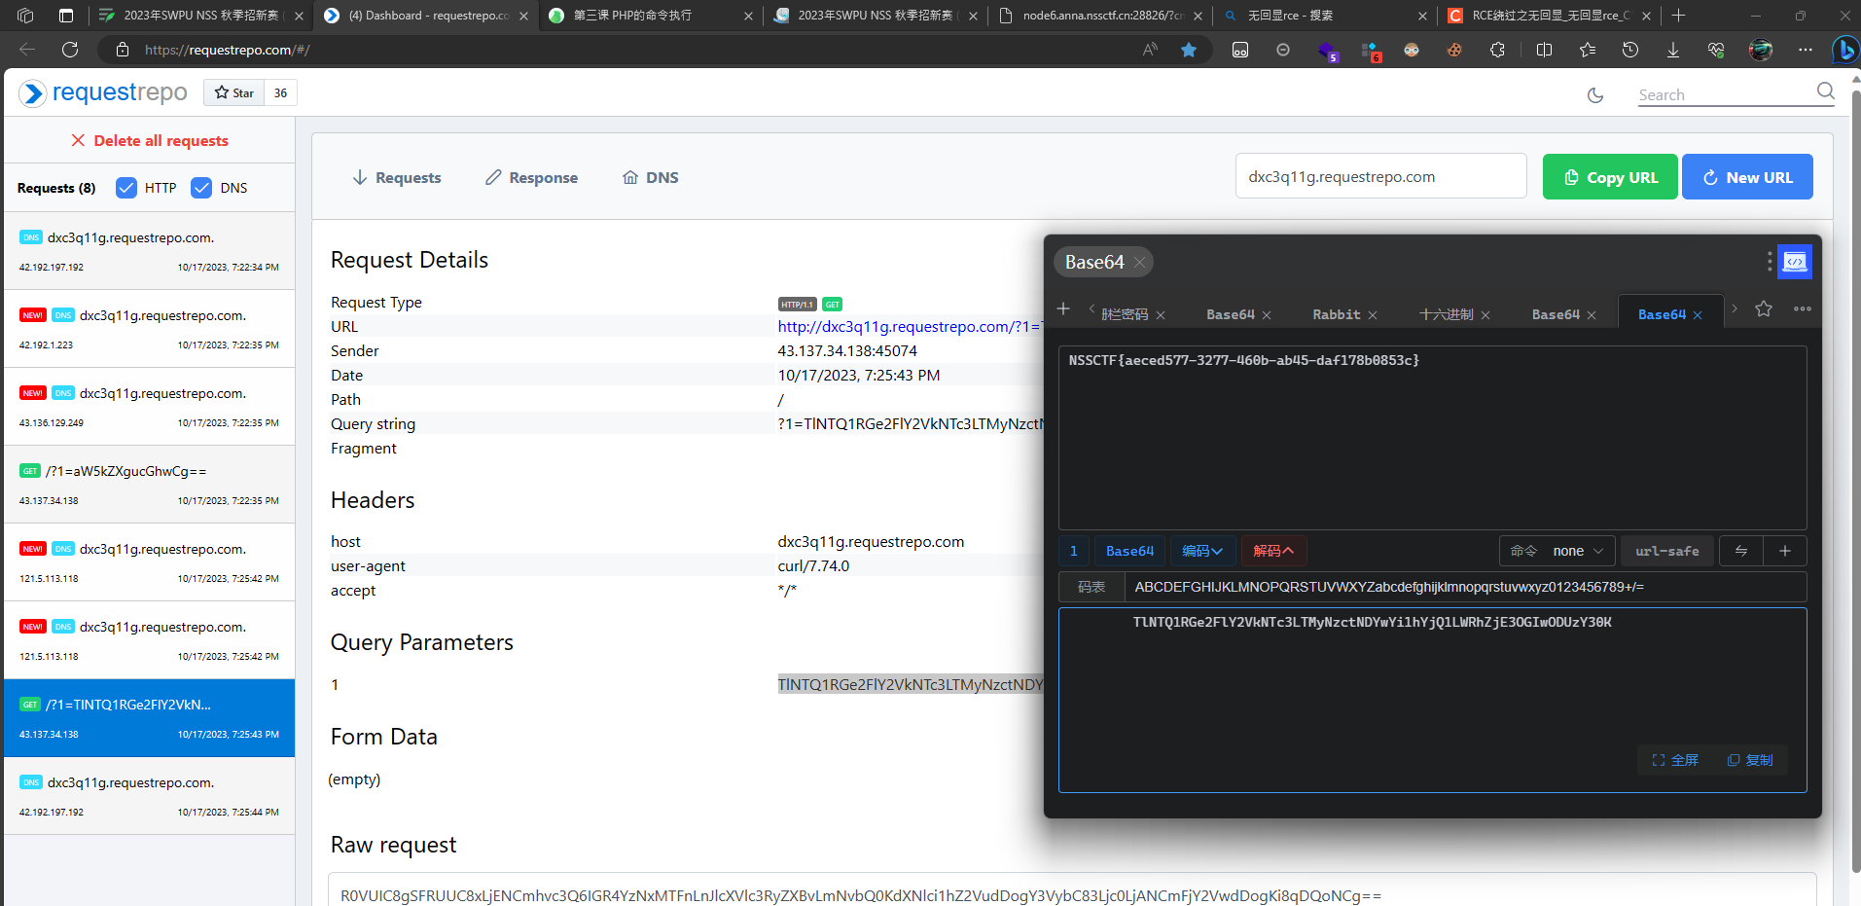Switch to the 栏密码 tab

pyautogui.click(x=1125, y=314)
